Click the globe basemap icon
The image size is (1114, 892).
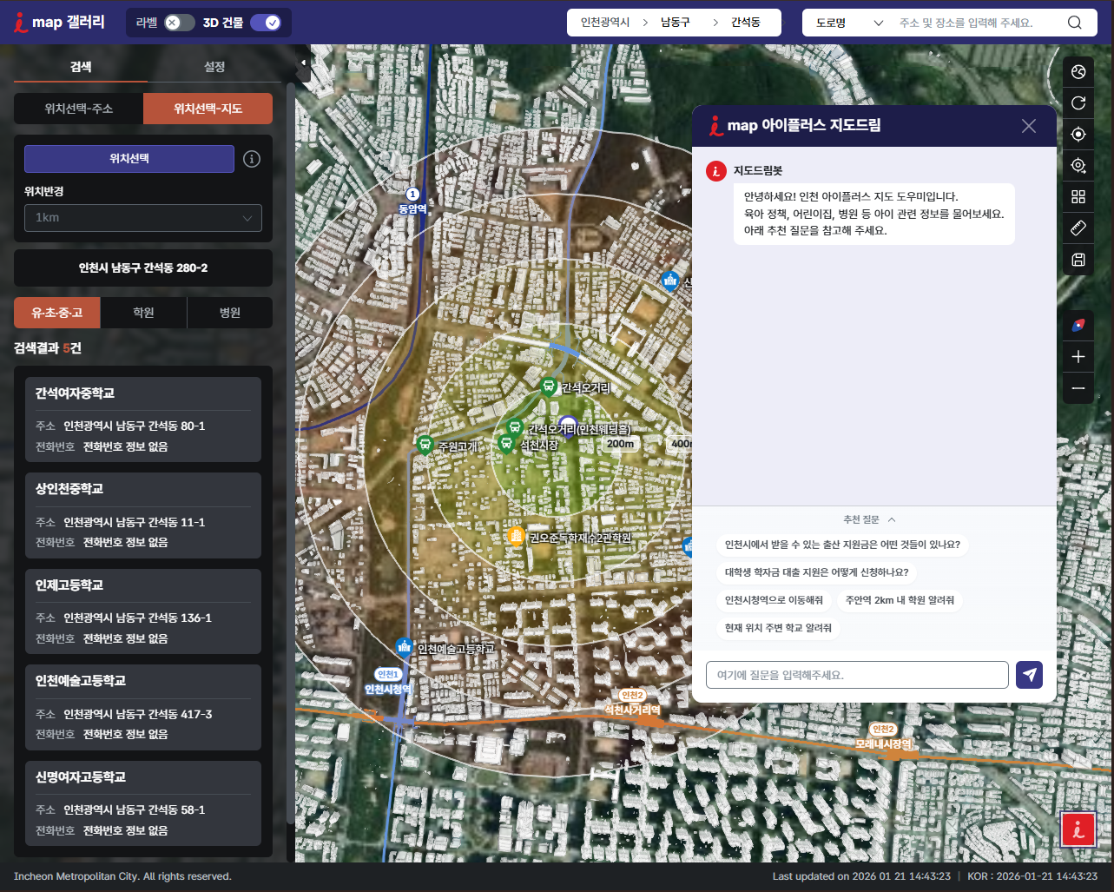(1078, 72)
